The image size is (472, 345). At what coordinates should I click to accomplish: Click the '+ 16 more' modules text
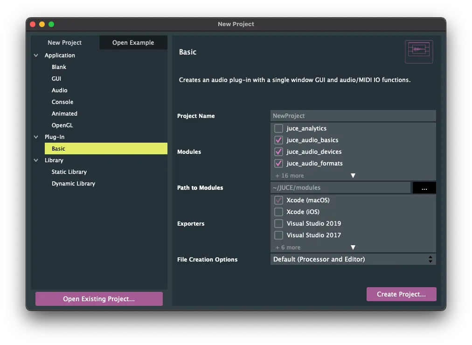coord(289,176)
